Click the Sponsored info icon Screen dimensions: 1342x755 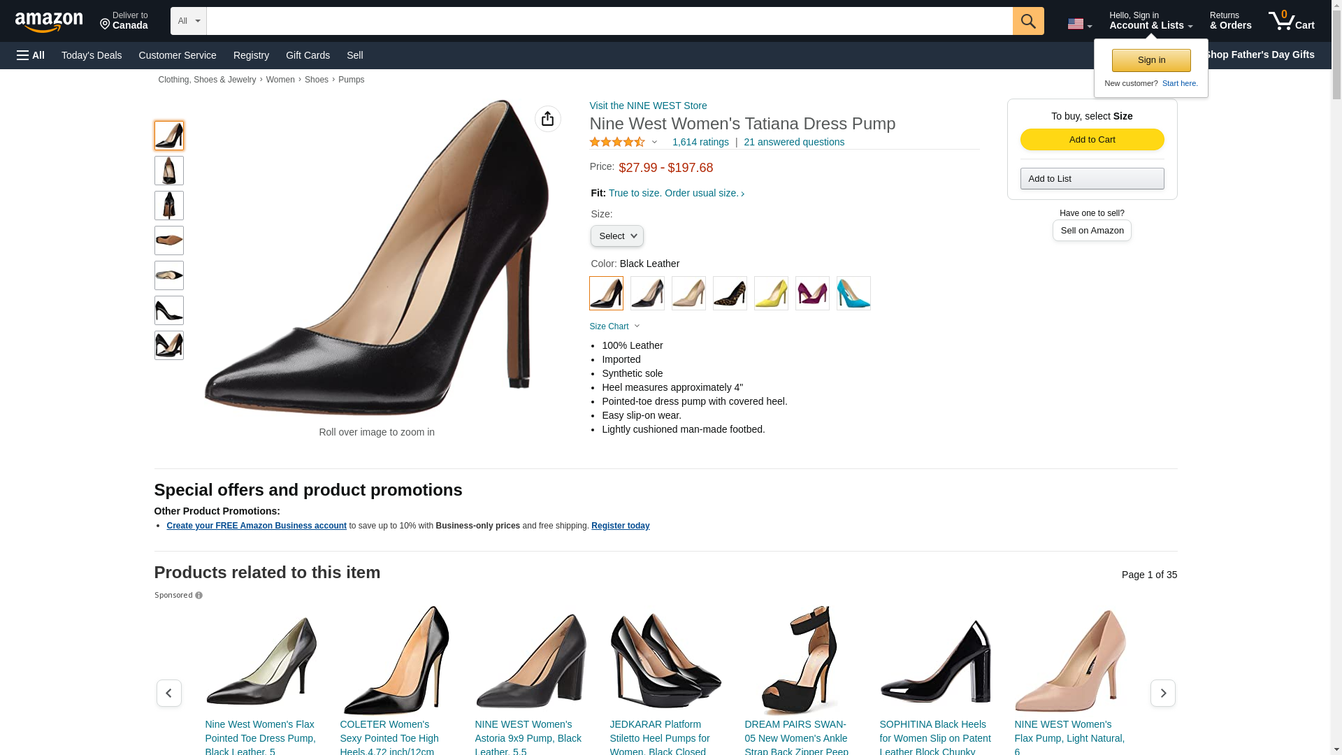(199, 596)
